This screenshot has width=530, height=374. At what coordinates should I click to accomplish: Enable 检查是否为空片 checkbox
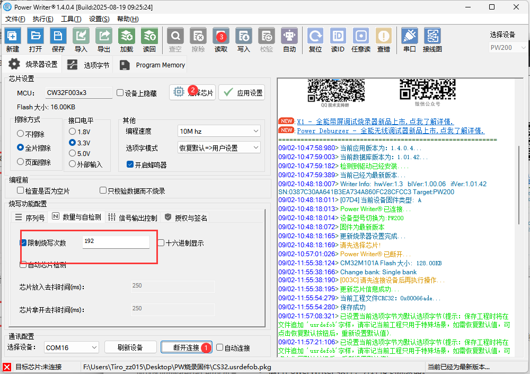(20, 190)
